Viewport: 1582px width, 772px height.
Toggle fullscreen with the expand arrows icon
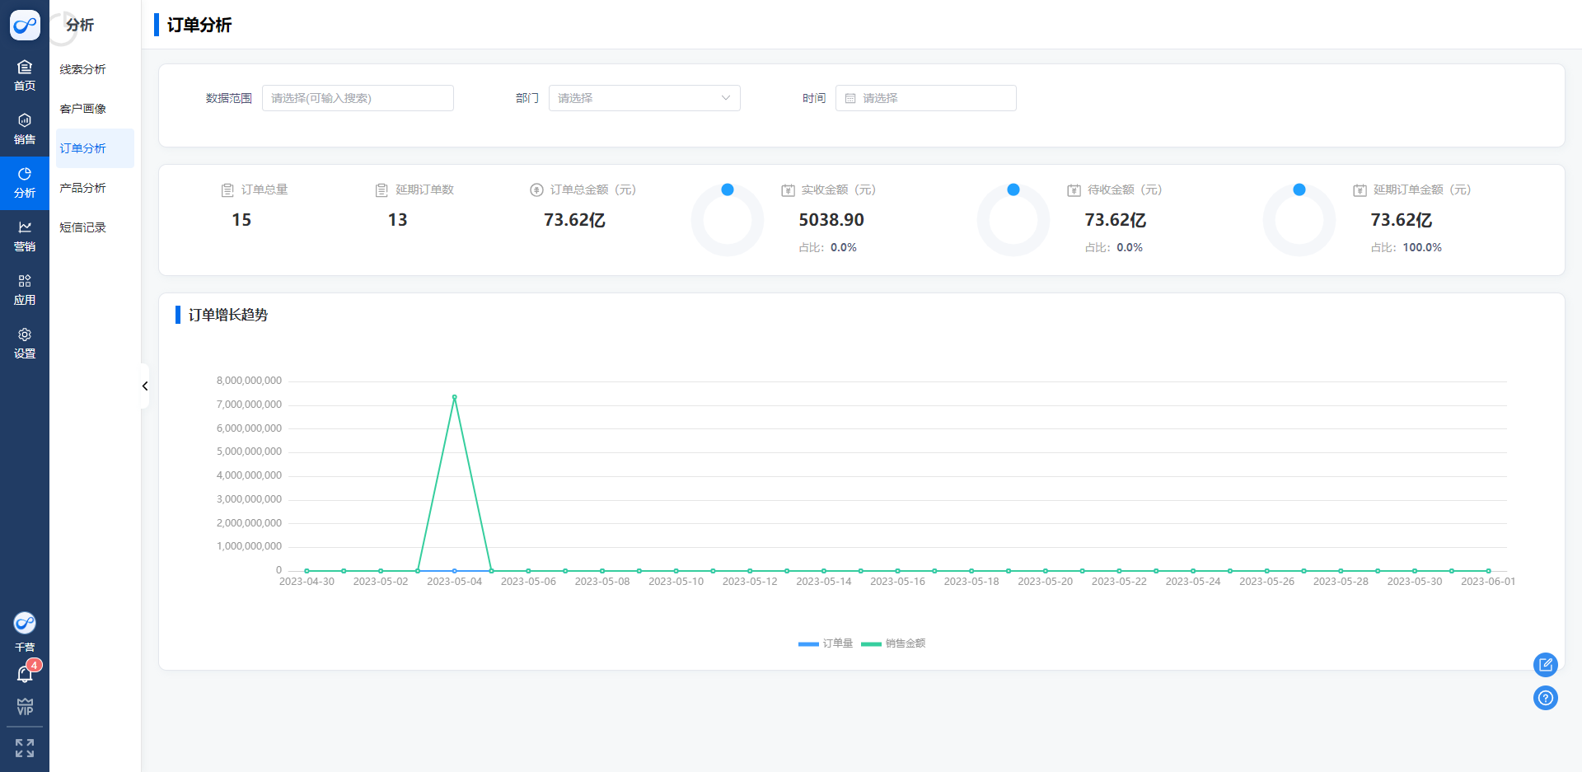(x=25, y=748)
